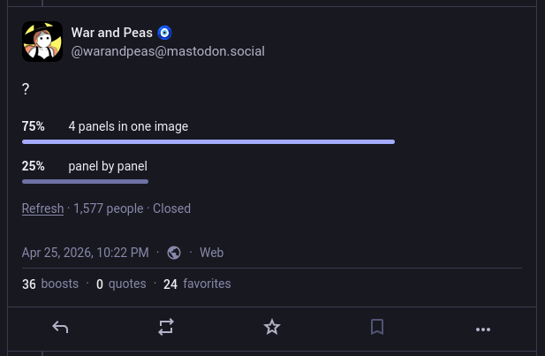Screen dimensions: 545x356
Task: Select the "panel by panel" option
Action: coord(108,166)
